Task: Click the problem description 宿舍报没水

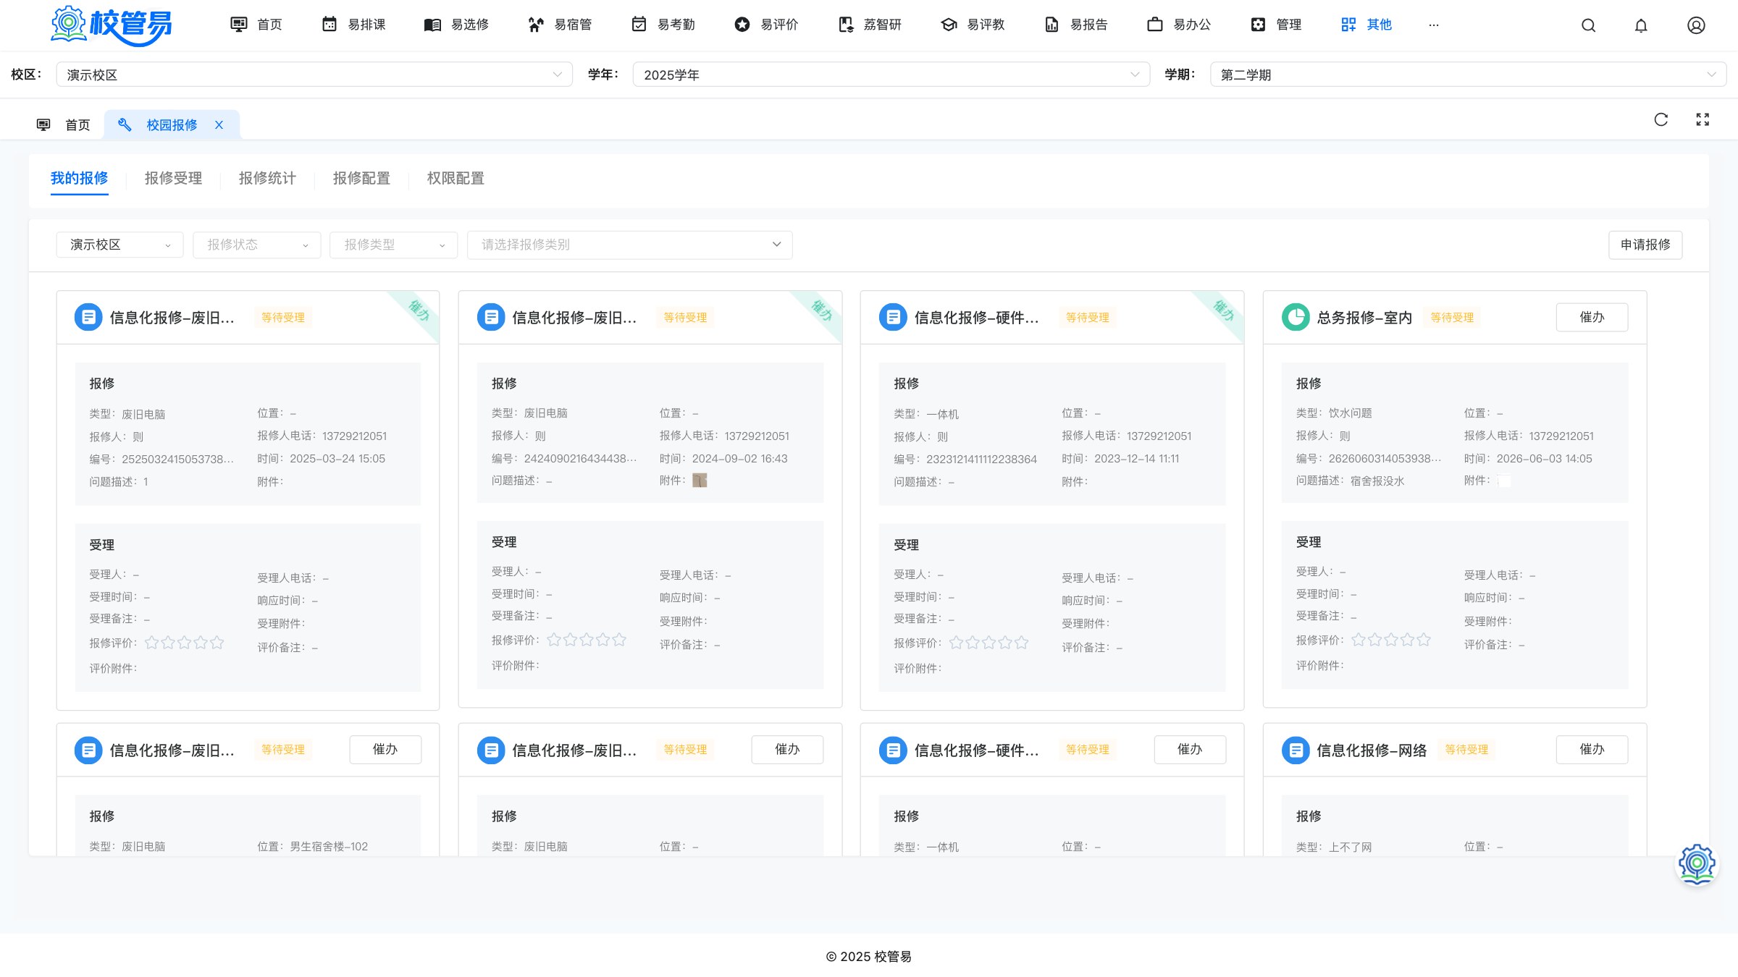Action: (1377, 481)
